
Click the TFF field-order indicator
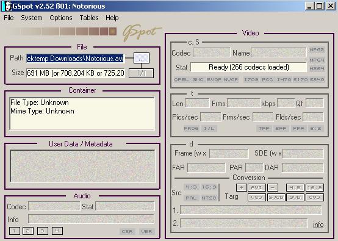click(x=264, y=129)
